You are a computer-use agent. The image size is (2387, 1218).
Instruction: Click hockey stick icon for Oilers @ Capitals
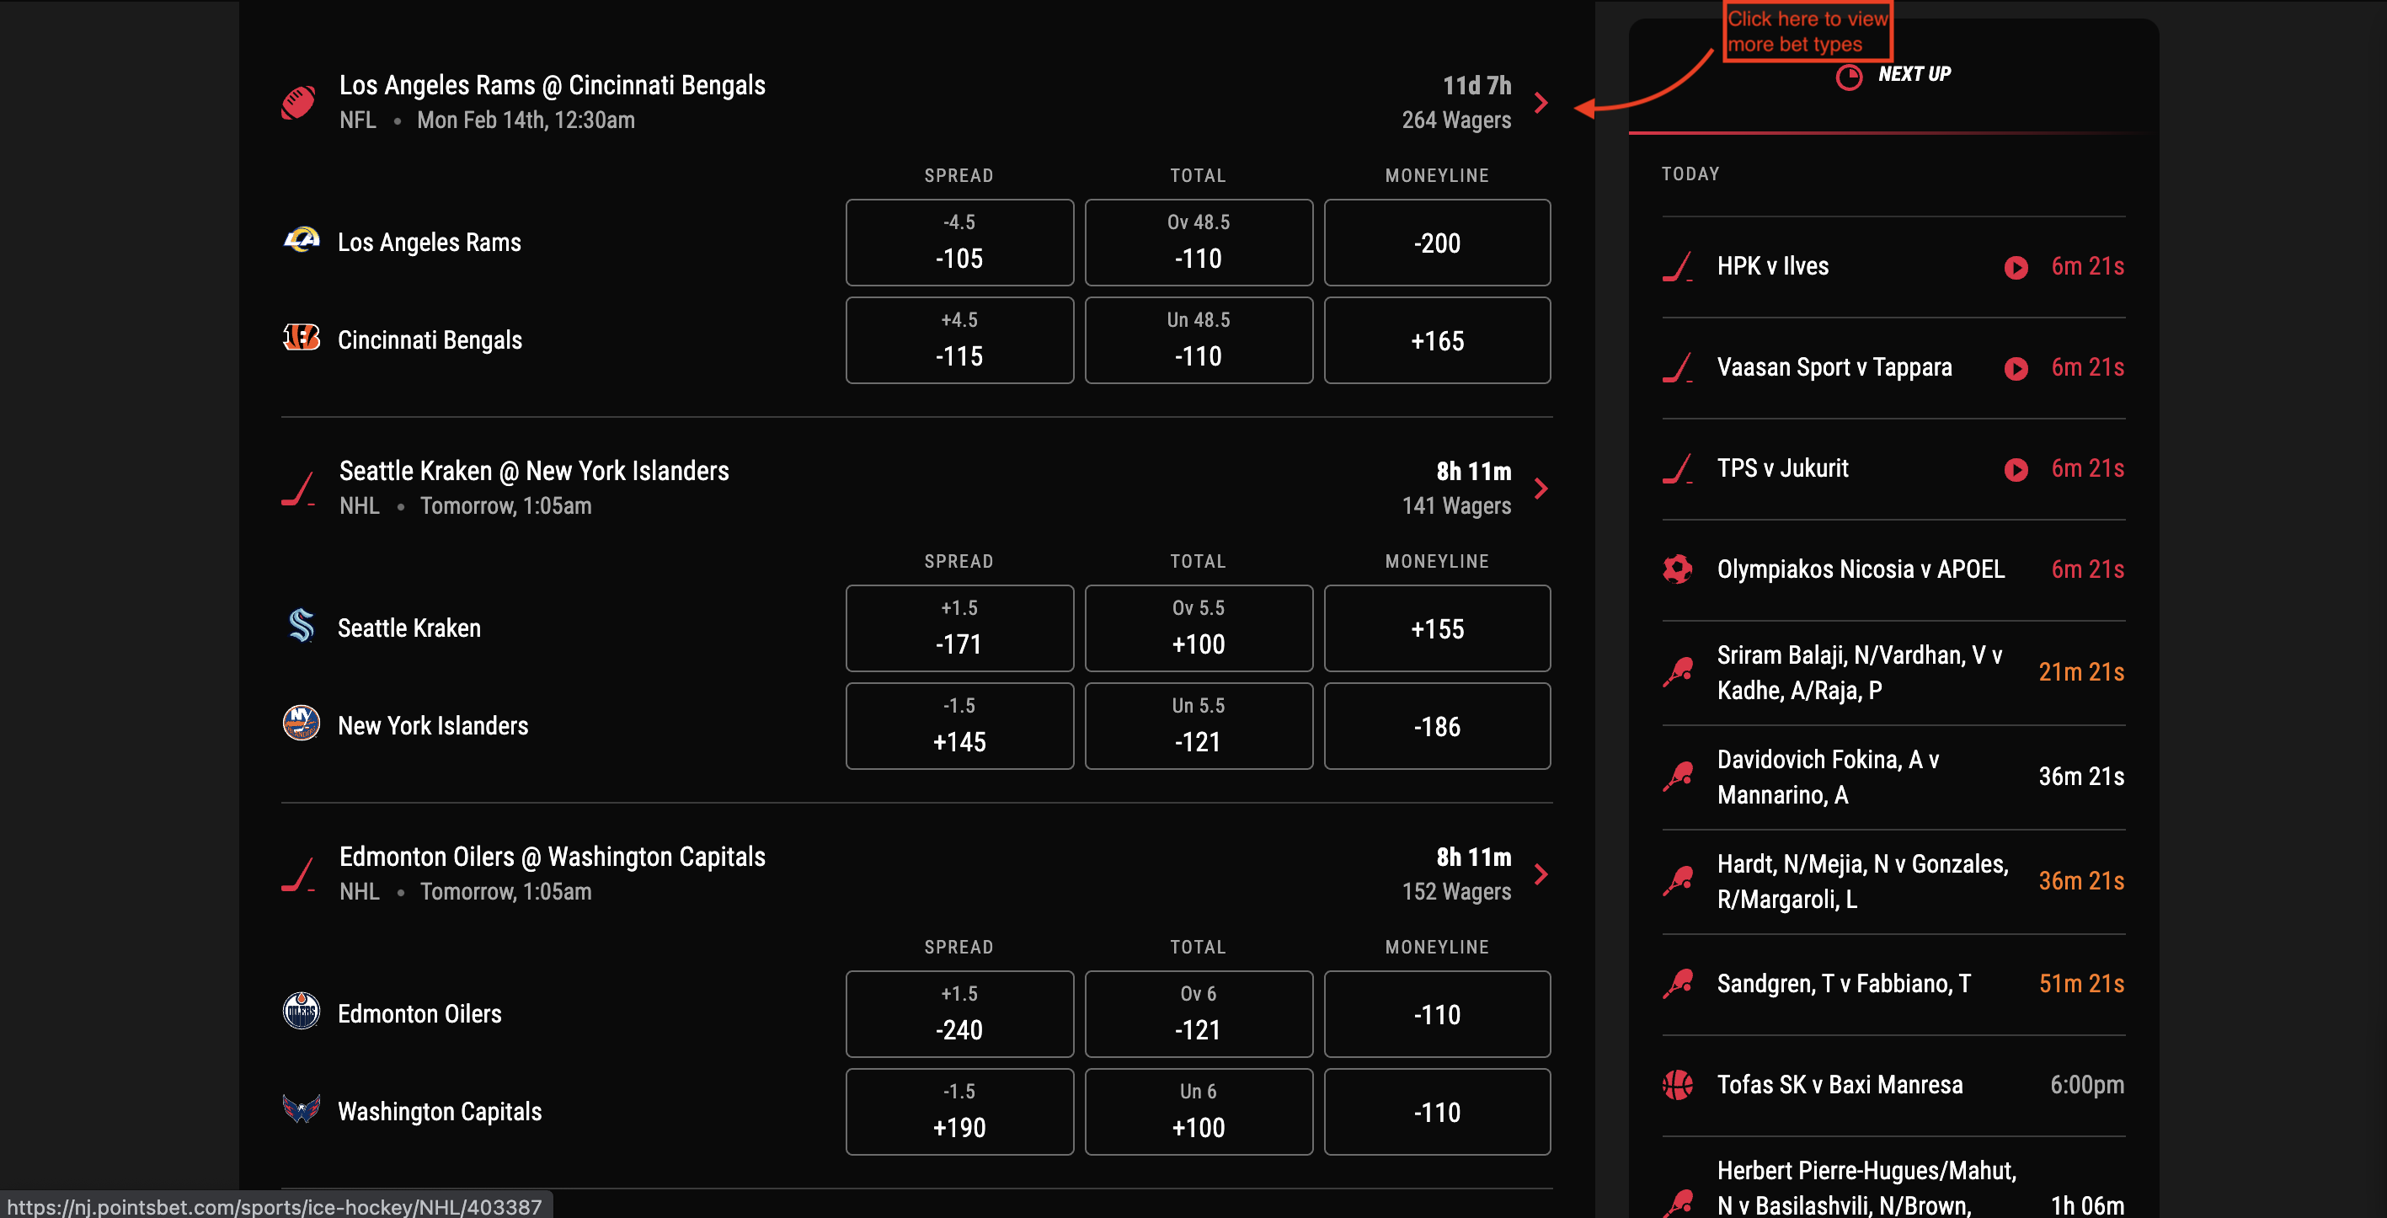point(298,874)
